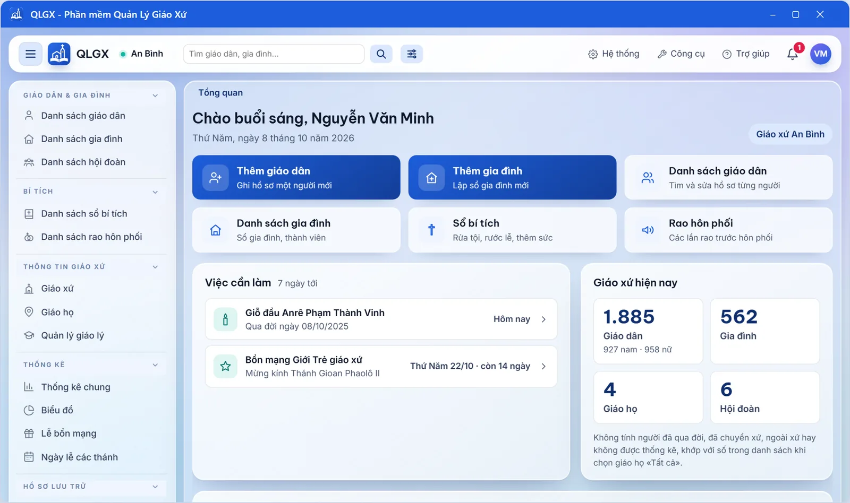Image resolution: width=850 pixels, height=503 pixels.
Task: Click person icon beside Danh sách giáo dân in sidebar
Action: pos(29,116)
